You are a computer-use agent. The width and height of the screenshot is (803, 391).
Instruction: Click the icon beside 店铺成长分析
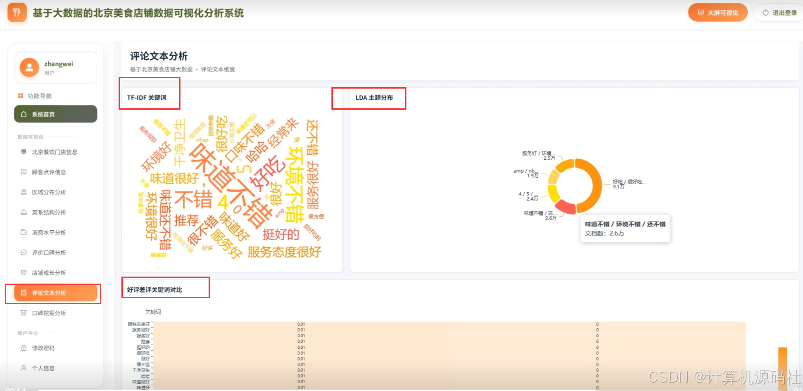[x=23, y=272]
